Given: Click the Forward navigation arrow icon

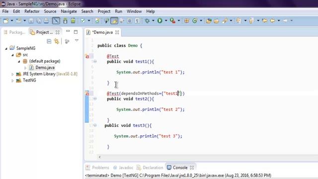Looking at the screenshot, I should 285,20.
